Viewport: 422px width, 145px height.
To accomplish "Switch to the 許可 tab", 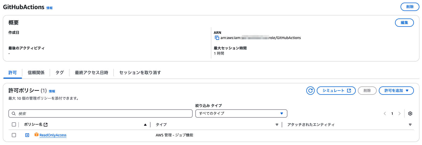I will (13, 73).
